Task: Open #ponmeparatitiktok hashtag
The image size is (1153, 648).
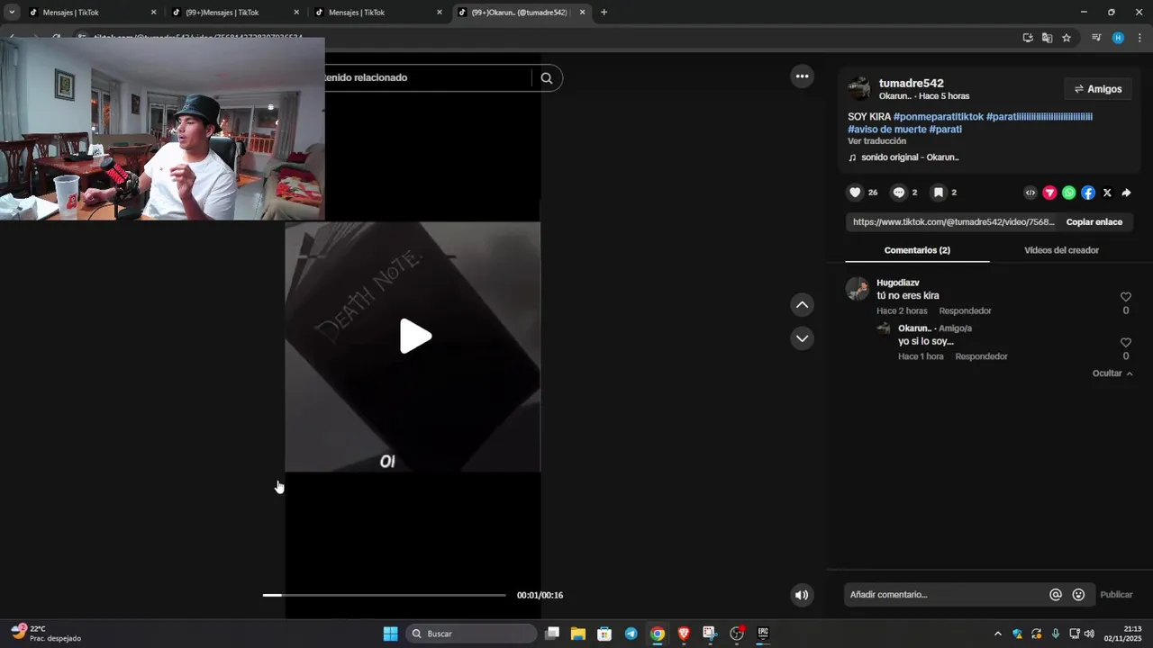Action: [938, 117]
